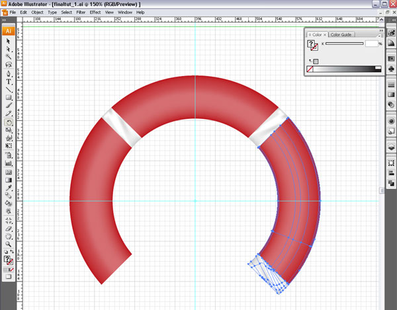Viewport: 397px width, 310px height.
Task: Close the Color tab
Action: click(325, 35)
